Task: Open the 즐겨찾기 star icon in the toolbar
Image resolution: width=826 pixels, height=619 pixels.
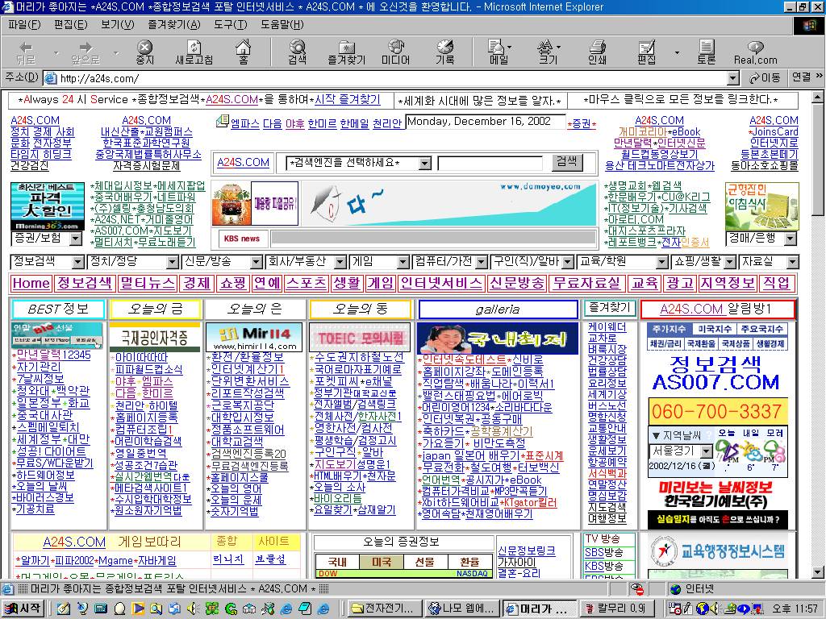Action: tap(346, 52)
